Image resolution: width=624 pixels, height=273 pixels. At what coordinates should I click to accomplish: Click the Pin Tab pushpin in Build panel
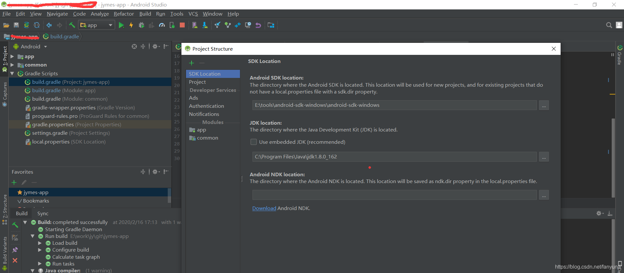pyautogui.click(x=15, y=250)
